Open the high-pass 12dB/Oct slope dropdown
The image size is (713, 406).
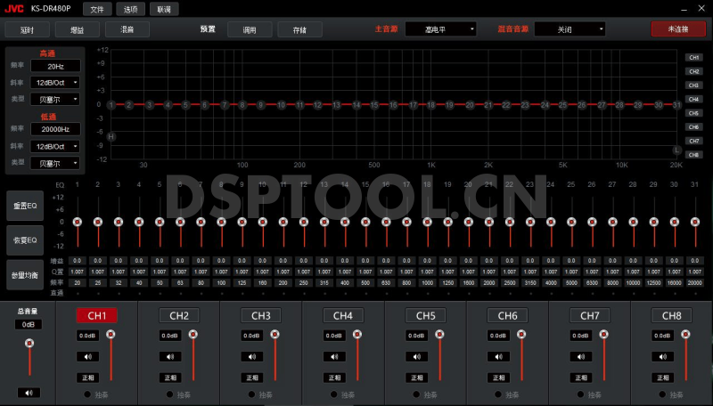pyautogui.click(x=56, y=83)
